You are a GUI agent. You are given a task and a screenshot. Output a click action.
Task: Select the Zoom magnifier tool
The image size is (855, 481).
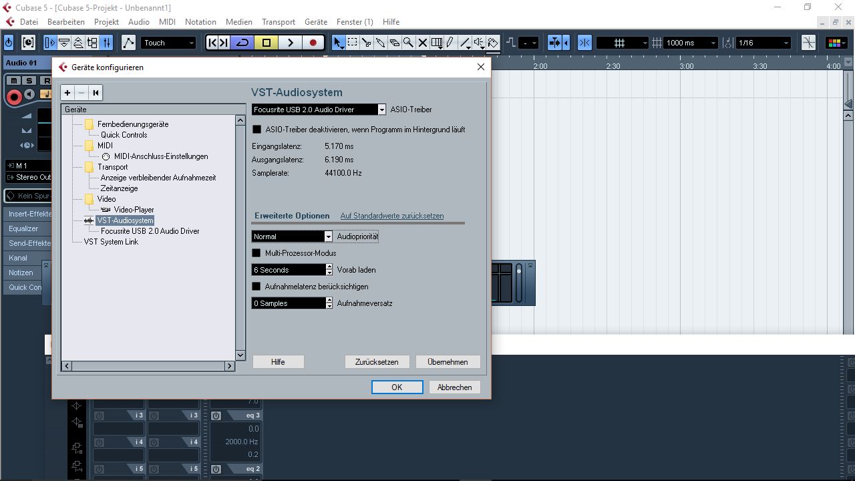(408, 43)
